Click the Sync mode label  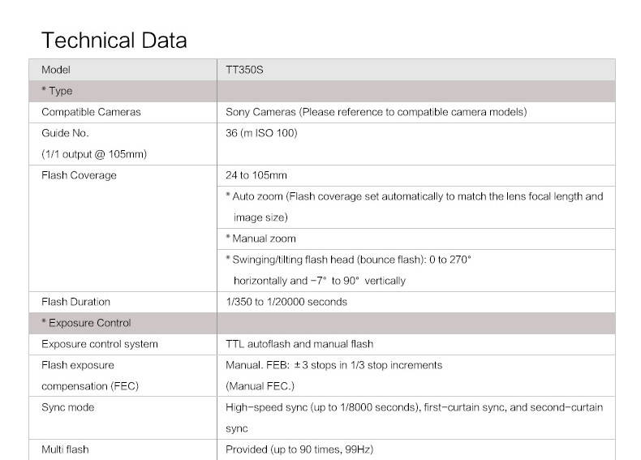click(68, 407)
